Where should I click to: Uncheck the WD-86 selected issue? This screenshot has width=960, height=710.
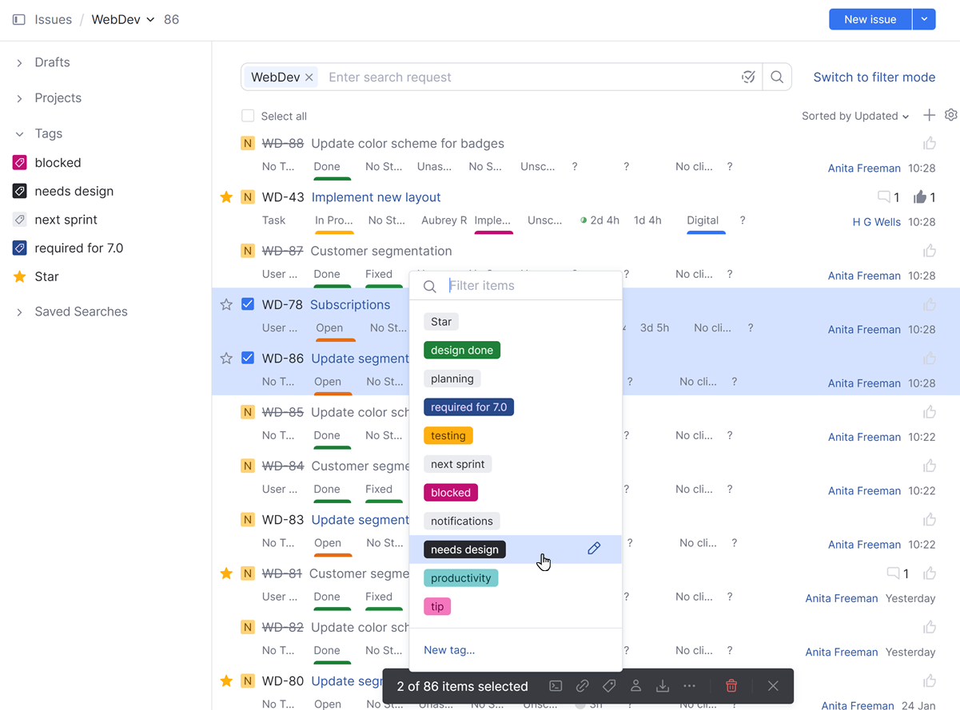248,358
